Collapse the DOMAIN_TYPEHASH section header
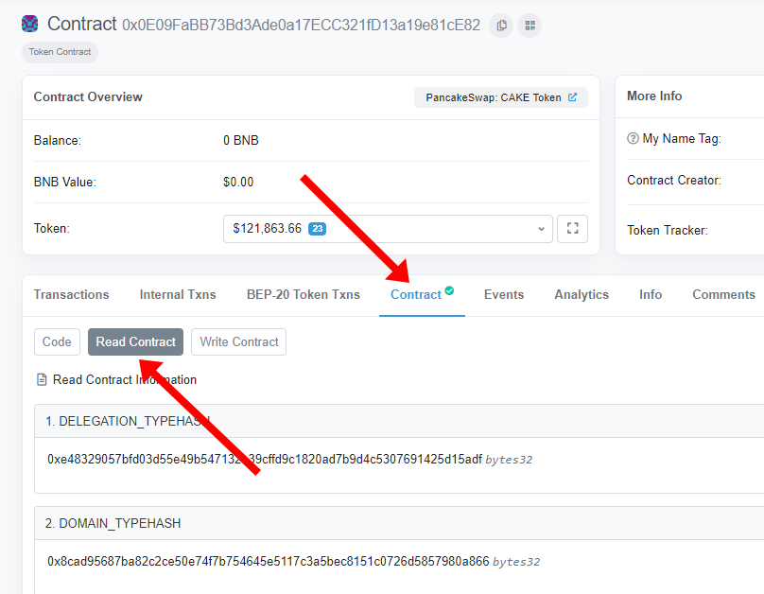This screenshot has height=594, width=764. 113,523
